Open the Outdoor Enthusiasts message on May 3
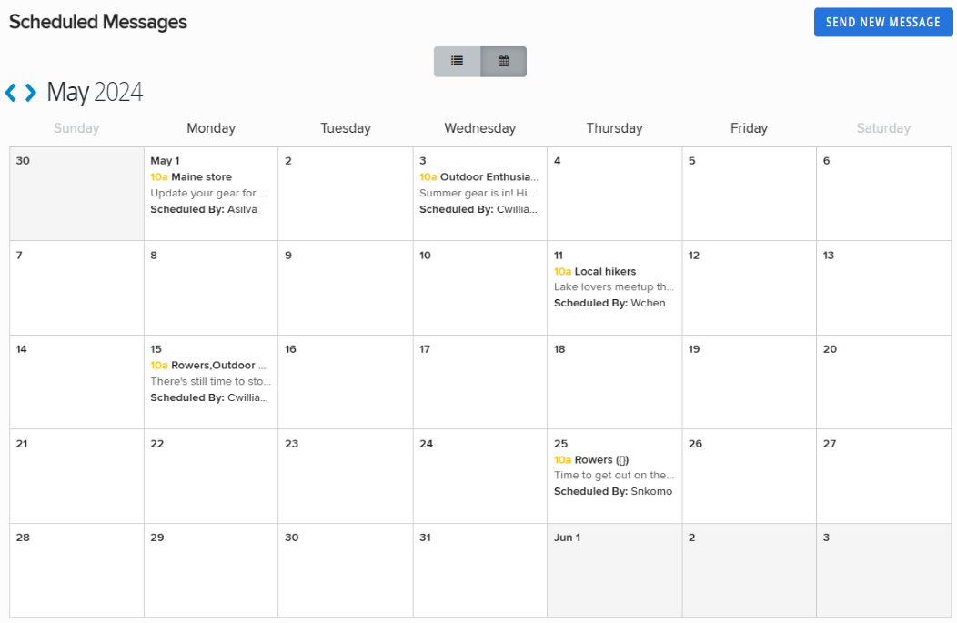 coord(479,176)
